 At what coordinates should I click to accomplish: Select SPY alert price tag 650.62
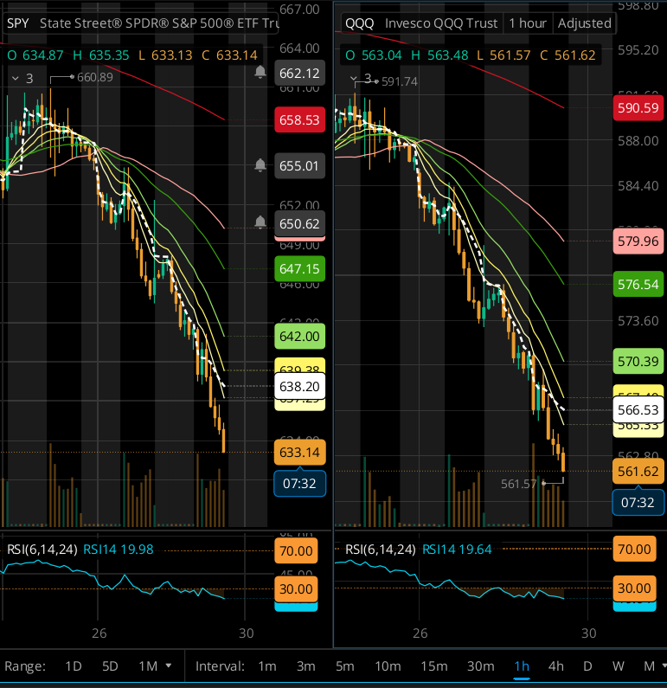point(300,224)
